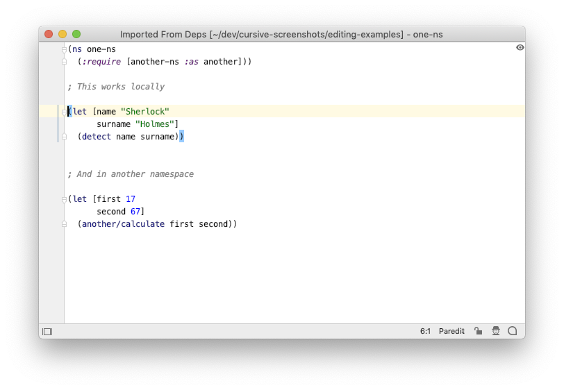The image size is (564, 390).
Task: Collapse the second let form fold marker
Action: tap(64, 199)
